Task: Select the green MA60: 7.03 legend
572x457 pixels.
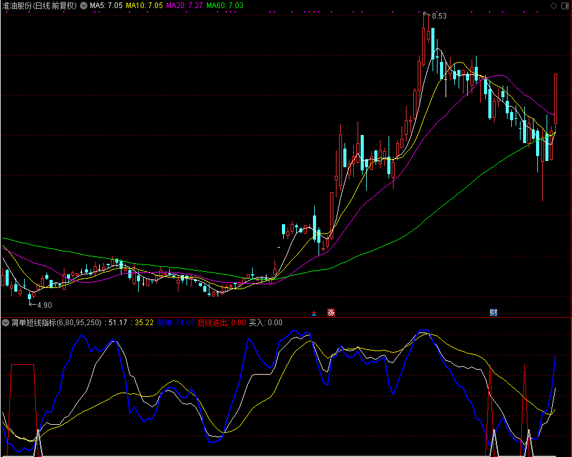Action: [x=225, y=5]
